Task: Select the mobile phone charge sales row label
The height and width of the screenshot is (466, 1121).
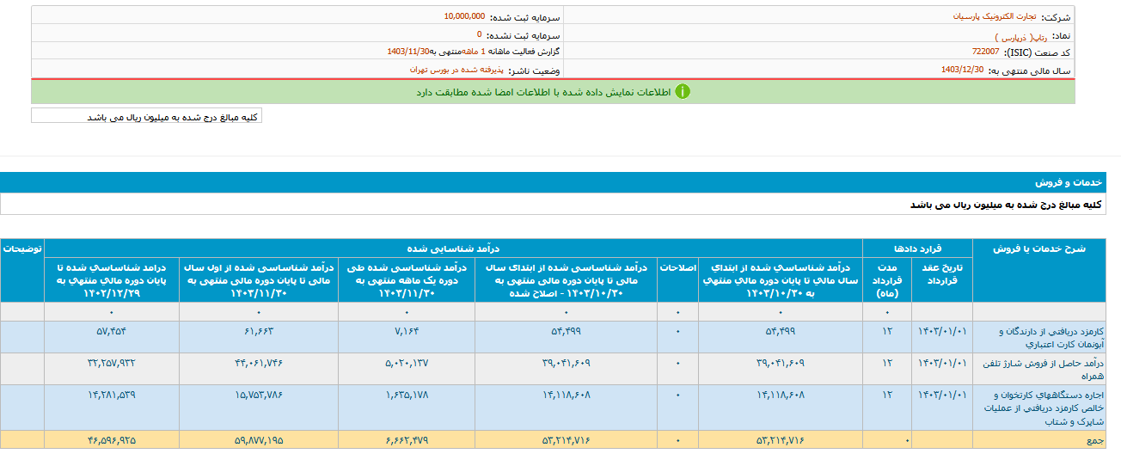Action: coord(1038,369)
